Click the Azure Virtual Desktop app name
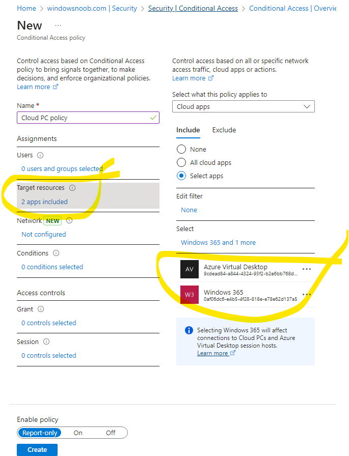 tap(235, 267)
